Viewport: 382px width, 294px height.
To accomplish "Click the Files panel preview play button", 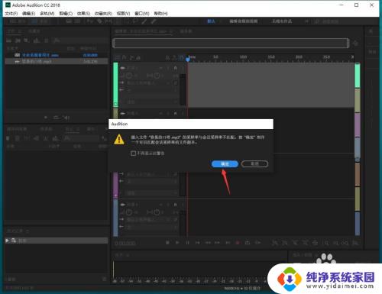I will click(x=46, y=118).
